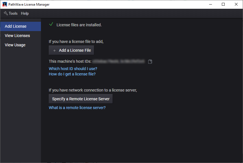Click the 'PathWave License Manager' window title
The width and height of the screenshot is (243, 163).
pos(29,5)
